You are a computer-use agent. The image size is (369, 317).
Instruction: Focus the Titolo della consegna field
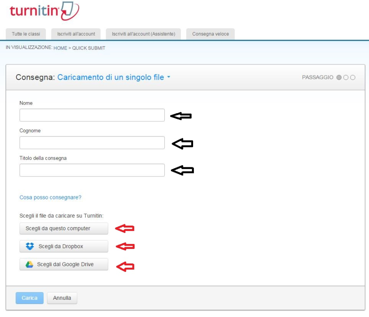point(92,170)
